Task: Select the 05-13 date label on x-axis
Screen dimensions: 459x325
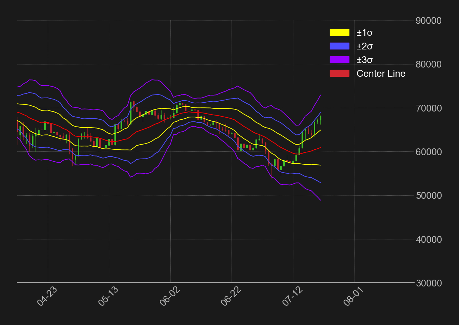Action: click(108, 296)
